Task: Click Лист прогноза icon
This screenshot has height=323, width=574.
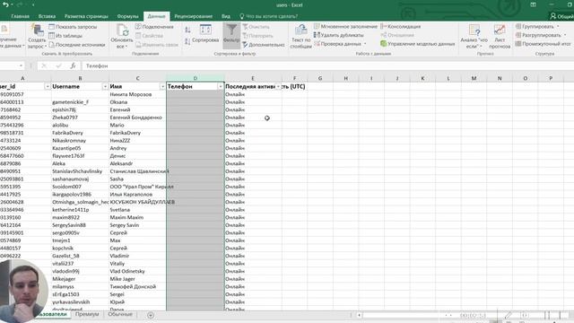Action: tap(500, 30)
